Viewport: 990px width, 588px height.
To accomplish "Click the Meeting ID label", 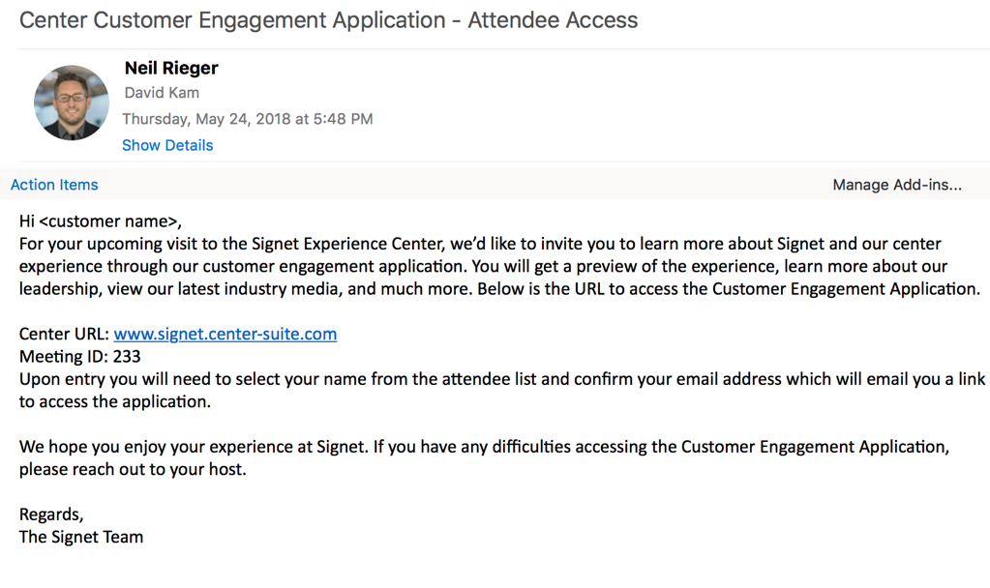I will 62,357.
